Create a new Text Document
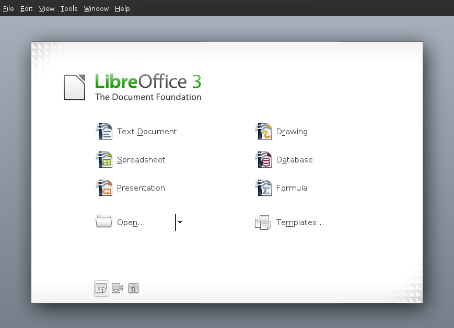The image size is (454, 328). (x=147, y=132)
